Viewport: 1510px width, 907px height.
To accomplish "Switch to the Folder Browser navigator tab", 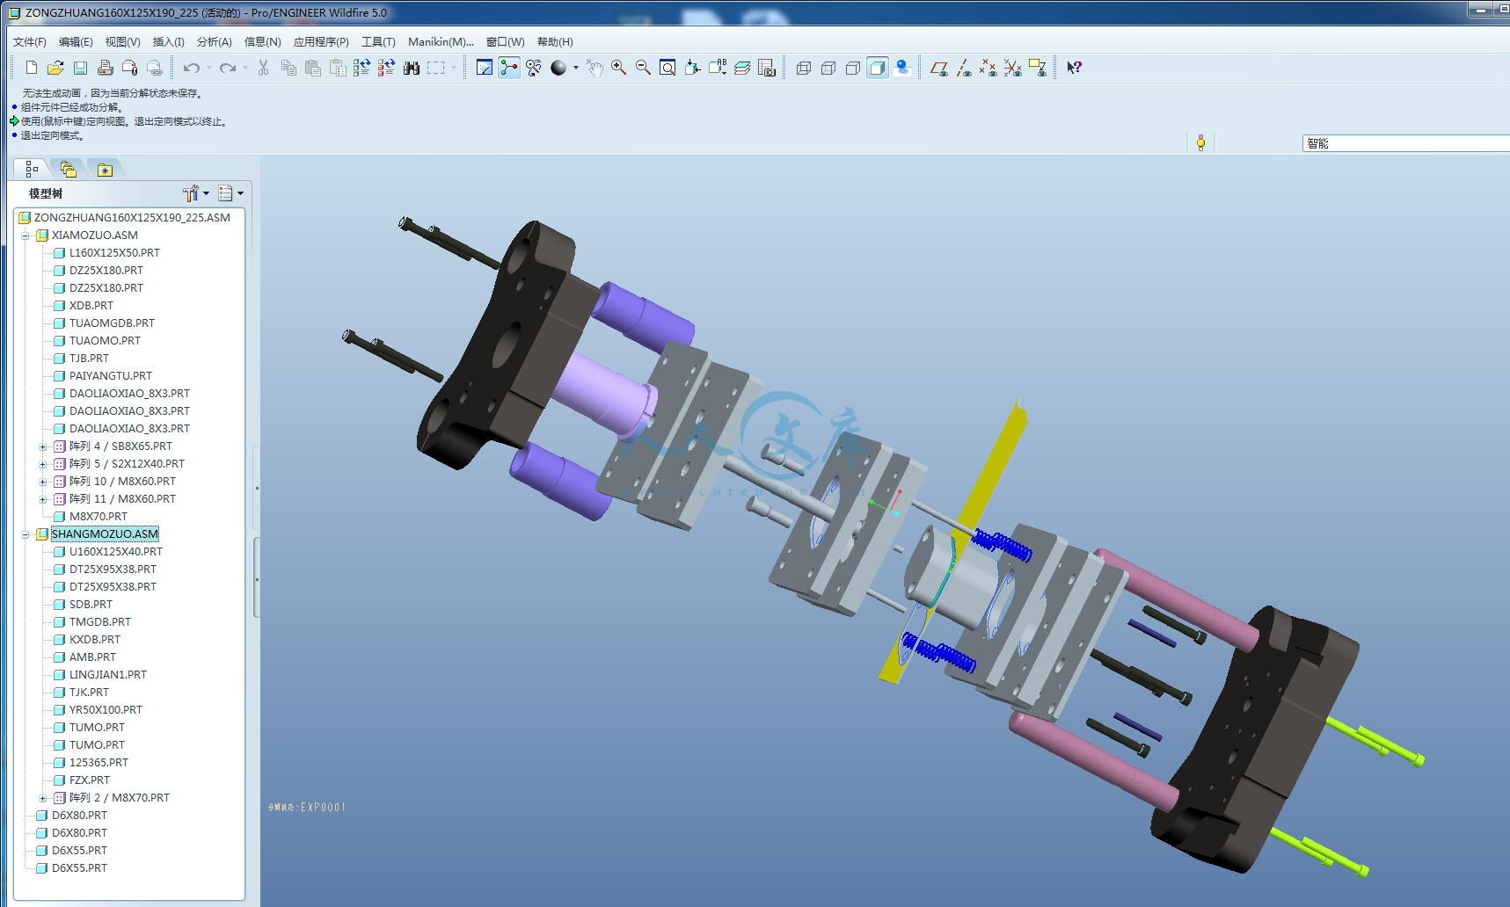I will tap(68, 169).
